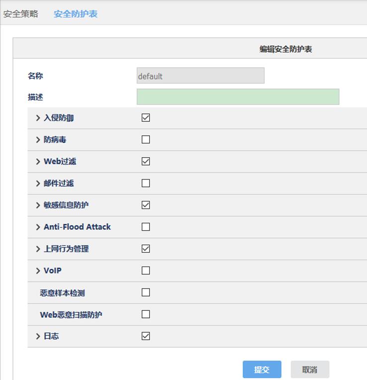The height and width of the screenshot is (380, 367).
Task: Click the 取消 cancel button
Action: coord(310,370)
